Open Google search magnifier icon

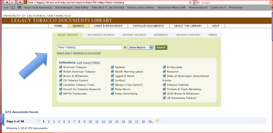pyautogui.click(x=198, y=2)
